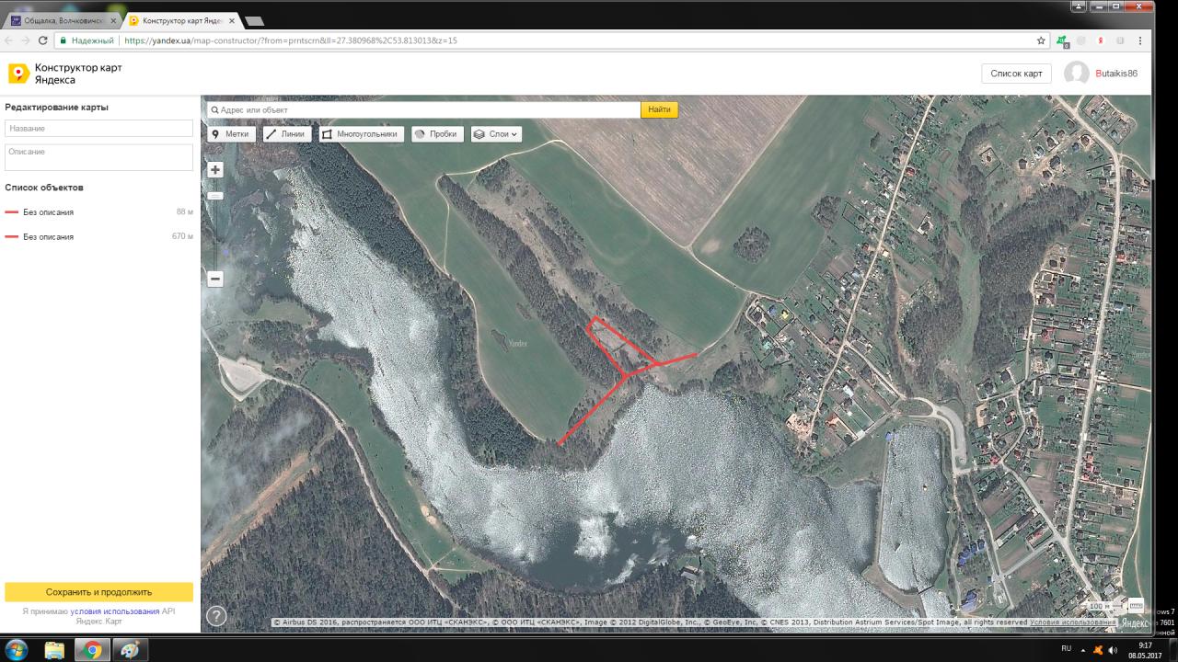Open the Список карт map list
This screenshot has height=662, width=1178.
[x=1016, y=74]
